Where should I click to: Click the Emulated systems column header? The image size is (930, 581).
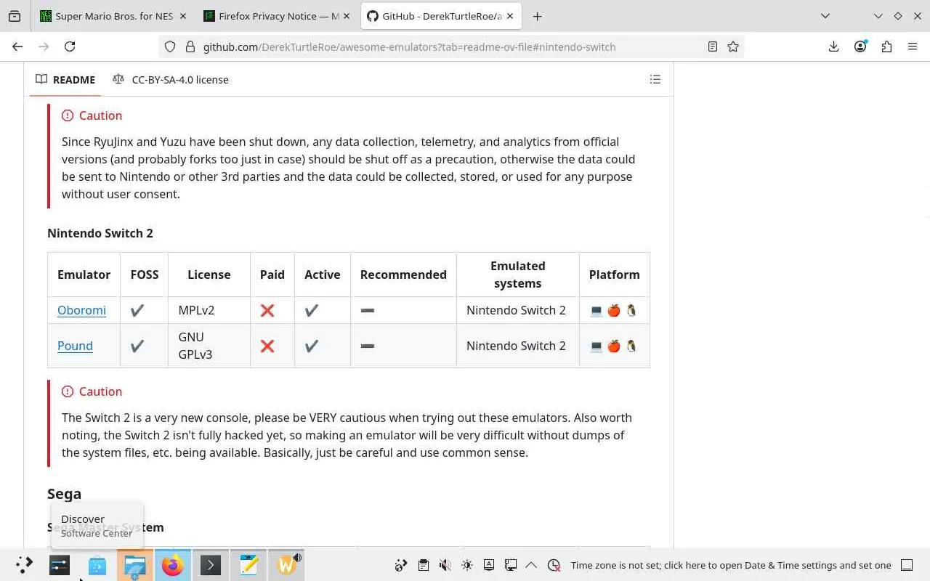[517, 275]
